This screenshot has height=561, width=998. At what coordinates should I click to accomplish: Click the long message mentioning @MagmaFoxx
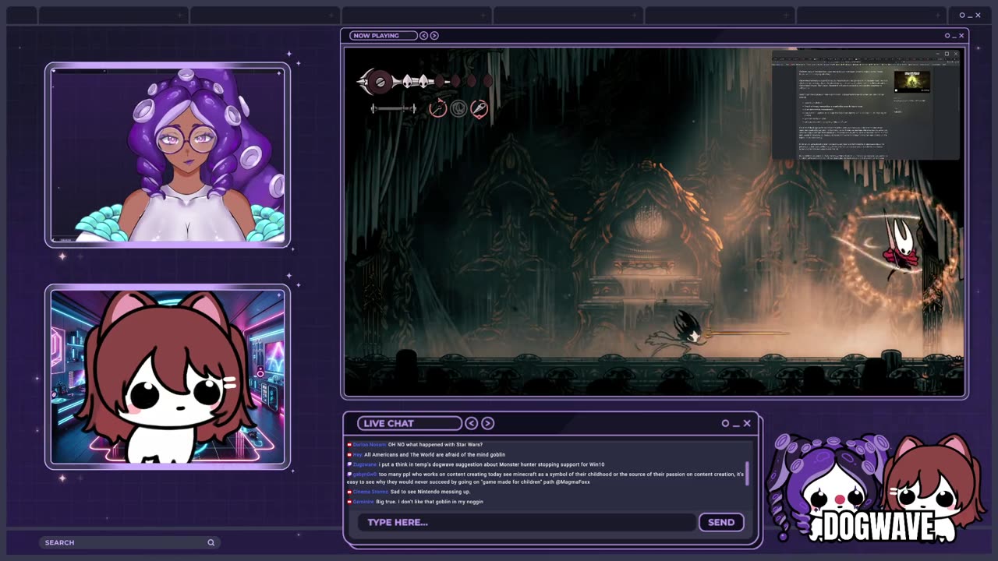tap(545, 478)
